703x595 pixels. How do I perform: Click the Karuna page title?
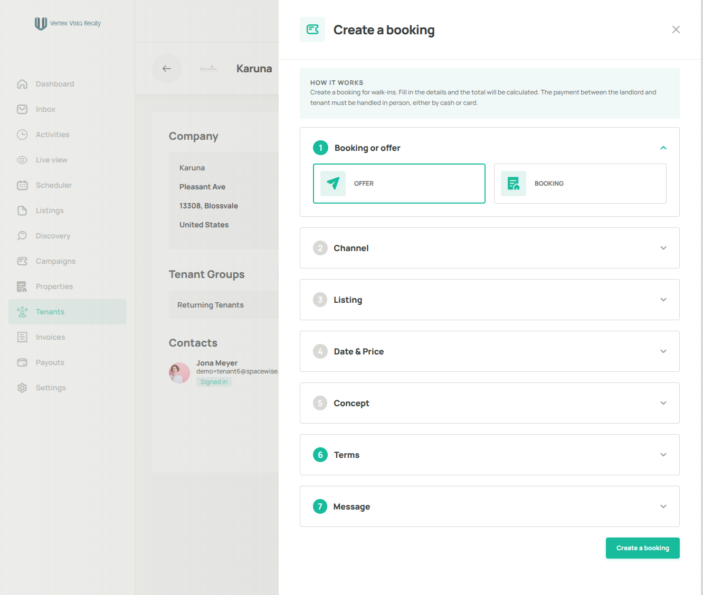coord(254,69)
